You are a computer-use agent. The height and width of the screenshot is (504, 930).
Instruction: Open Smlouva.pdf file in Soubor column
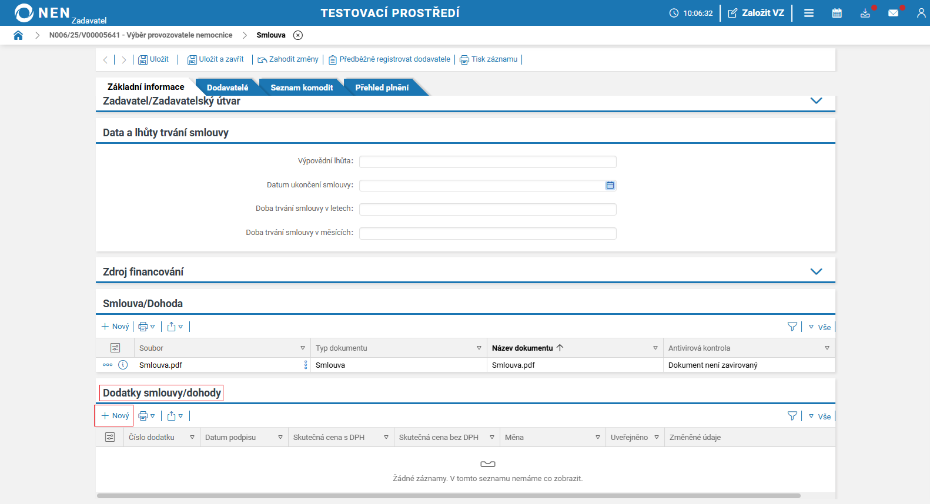pyautogui.click(x=160, y=365)
